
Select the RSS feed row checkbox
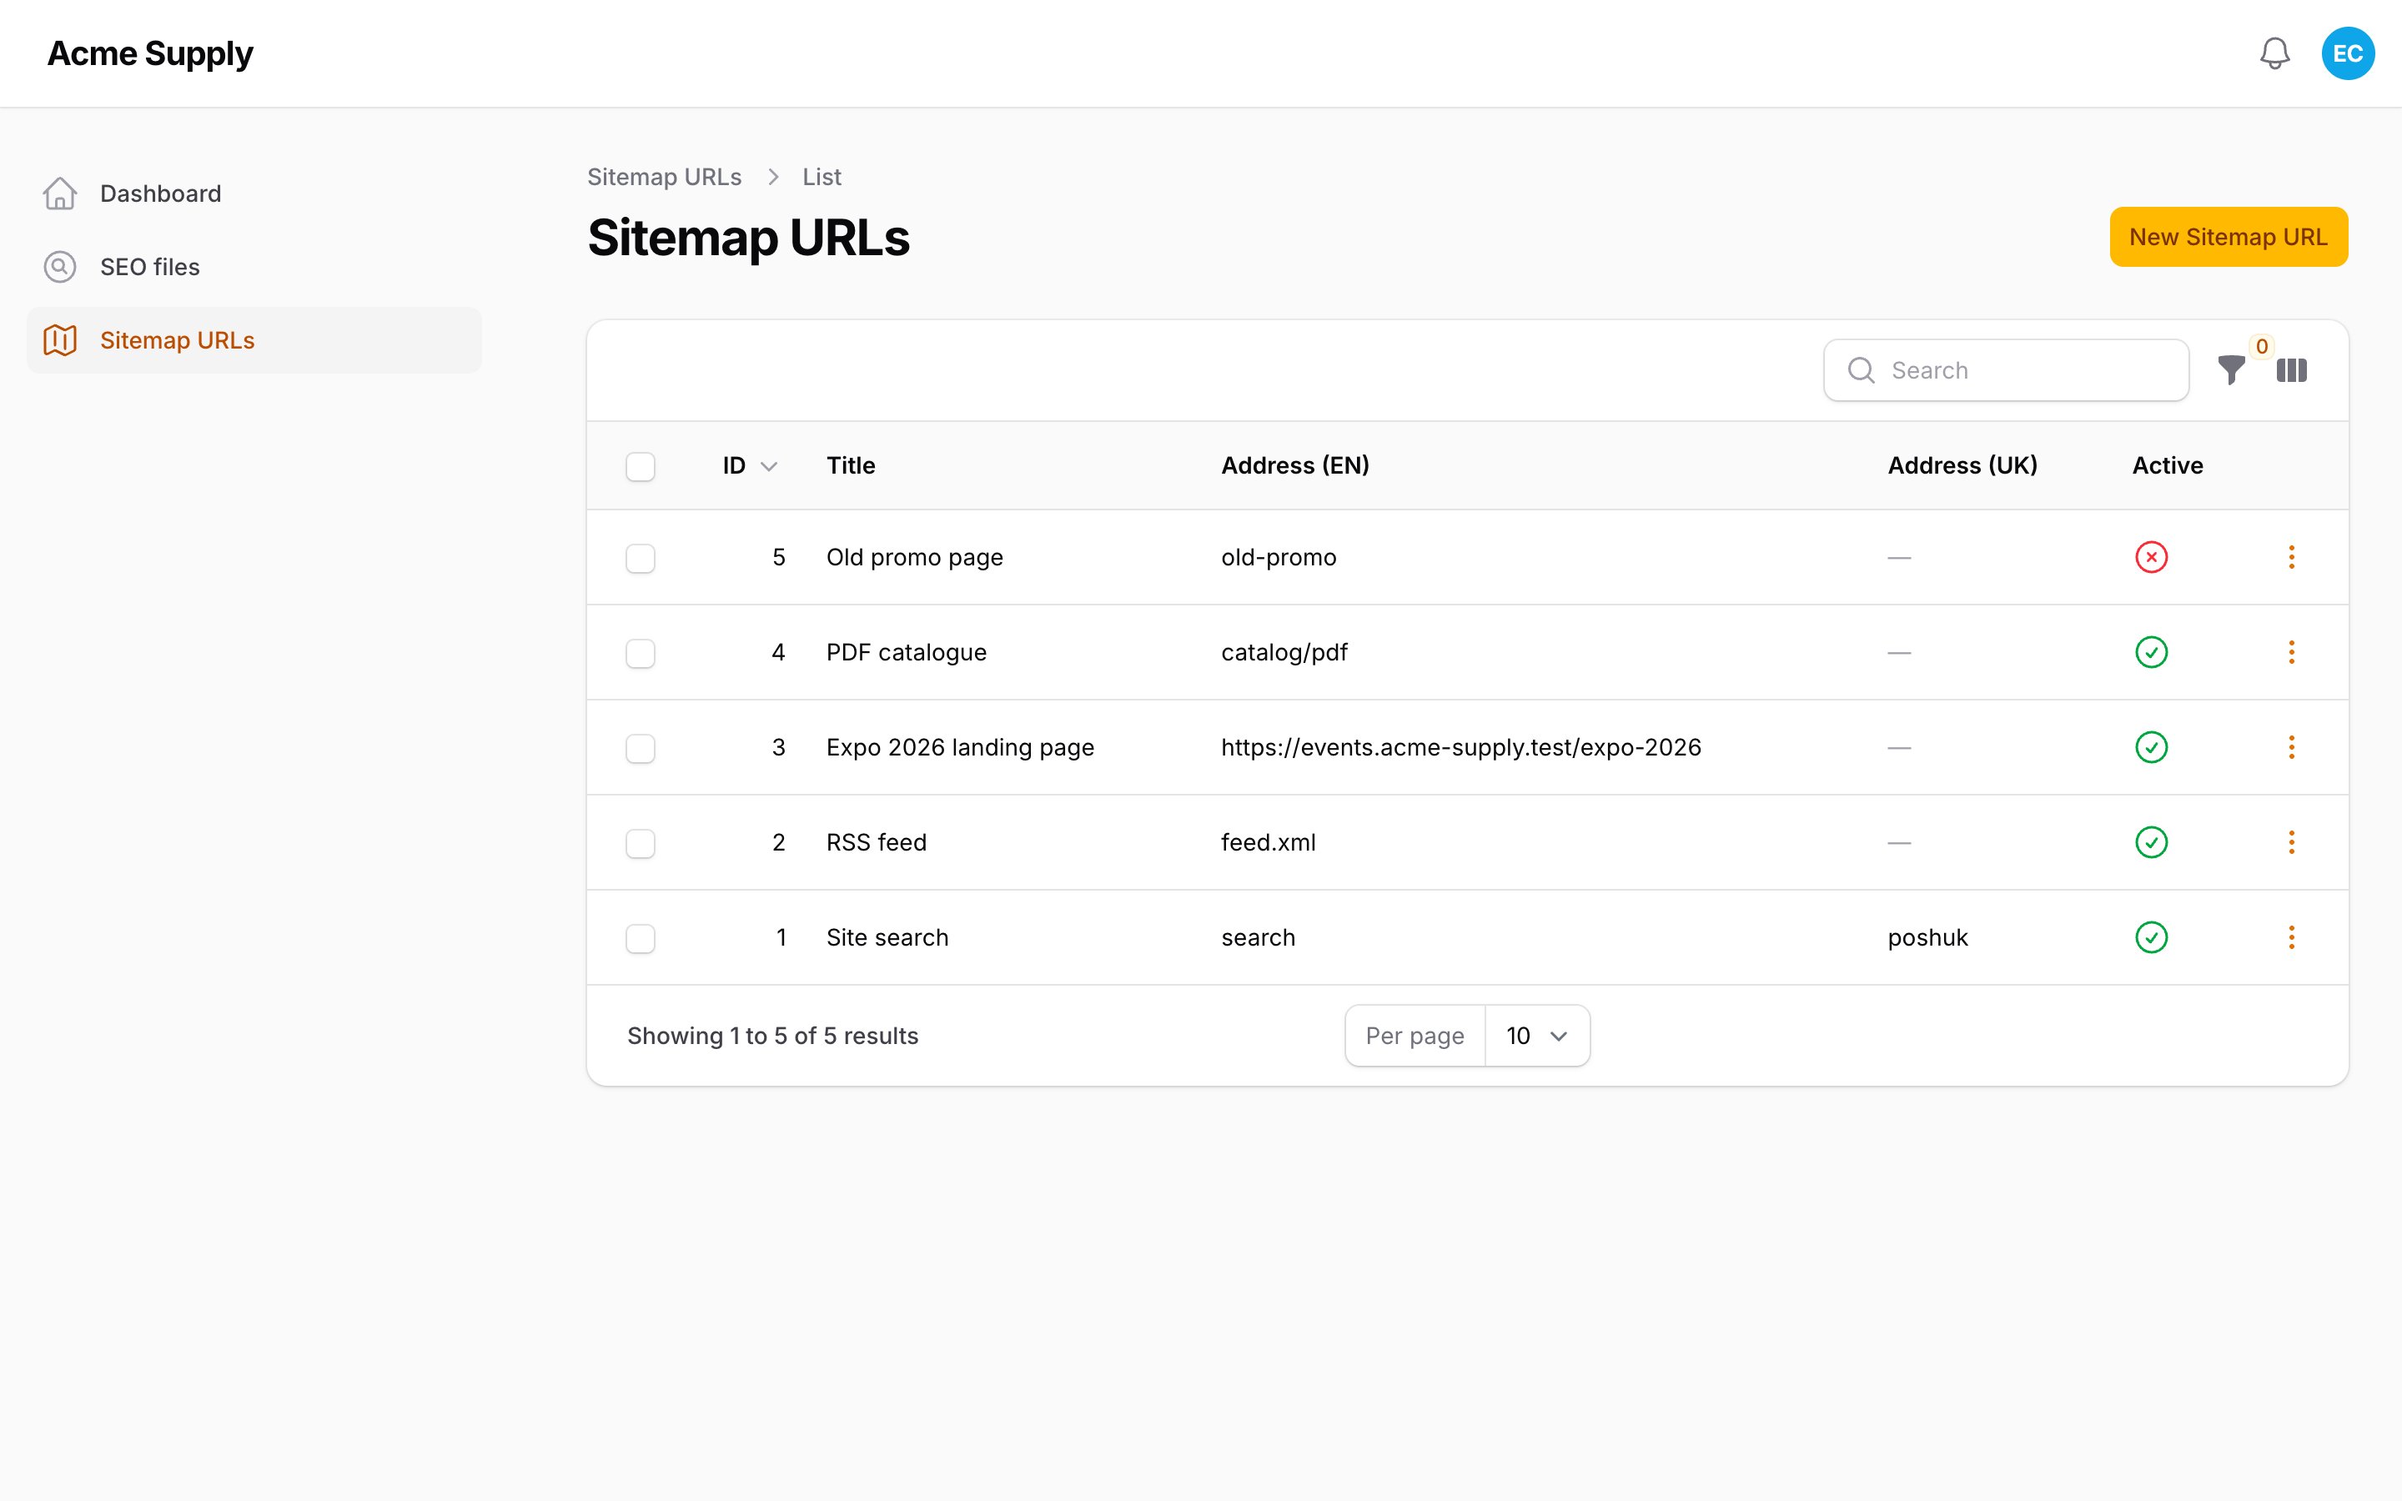coord(641,844)
